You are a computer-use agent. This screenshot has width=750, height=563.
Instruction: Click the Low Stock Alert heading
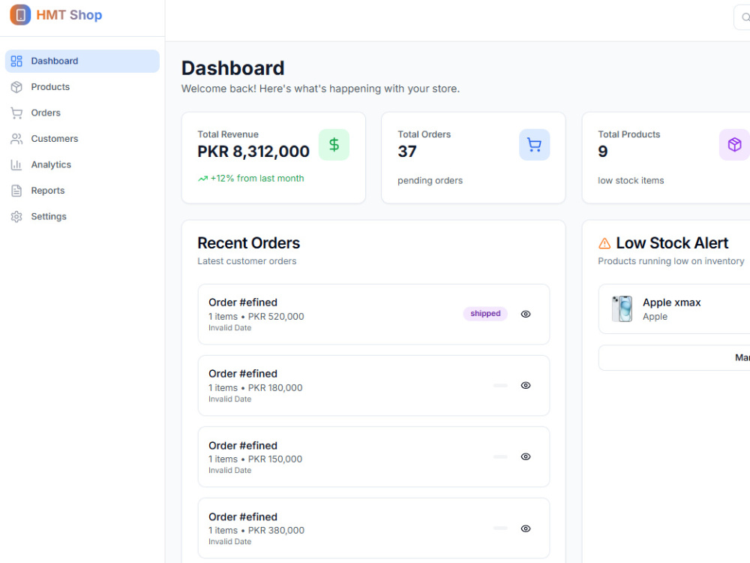672,243
